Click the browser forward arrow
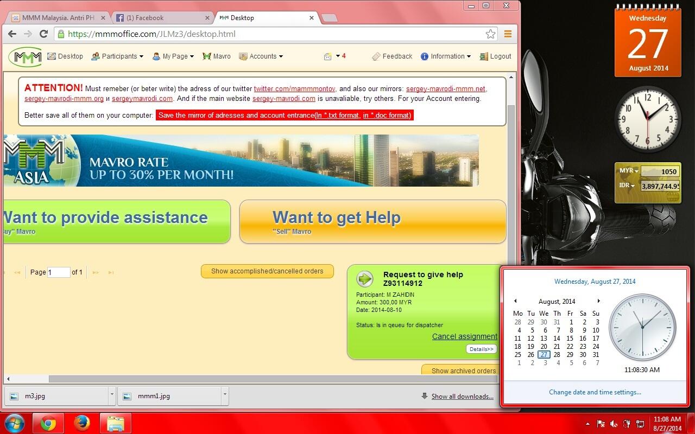Image resolution: width=695 pixels, height=434 pixels. coord(28,34)
